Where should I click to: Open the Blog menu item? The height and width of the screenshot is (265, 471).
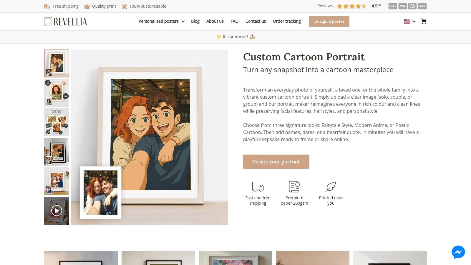(195, 21)
